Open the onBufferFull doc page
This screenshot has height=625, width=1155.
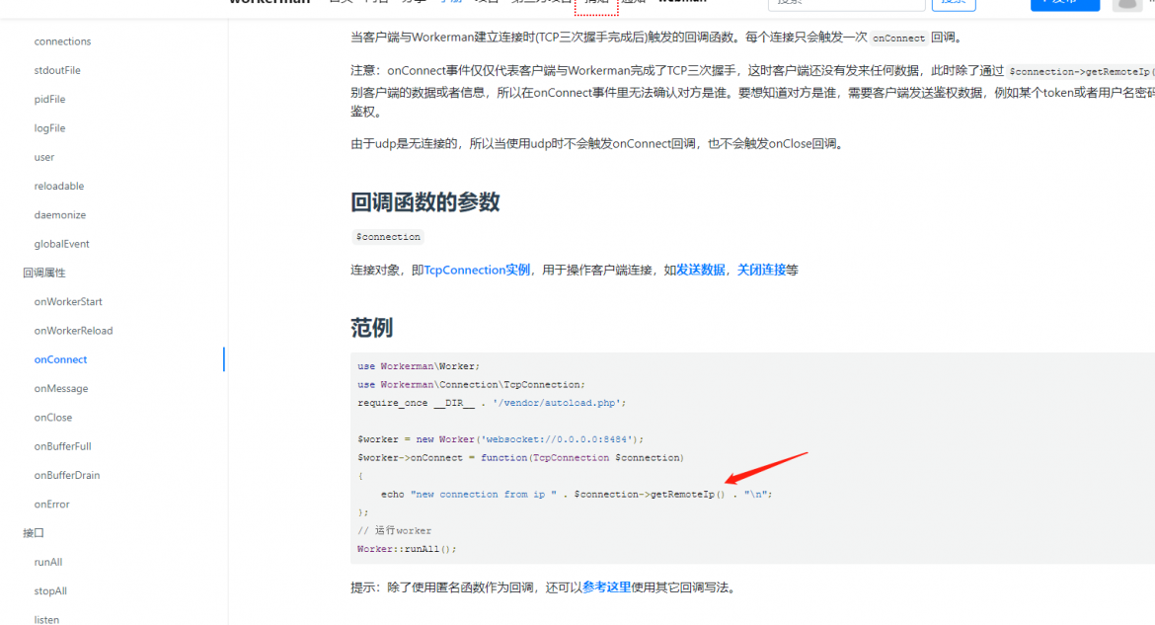(x=62, y=446)
